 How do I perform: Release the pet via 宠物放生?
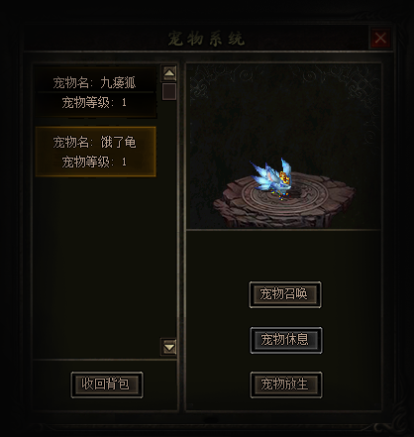click(x=286, y=384)
